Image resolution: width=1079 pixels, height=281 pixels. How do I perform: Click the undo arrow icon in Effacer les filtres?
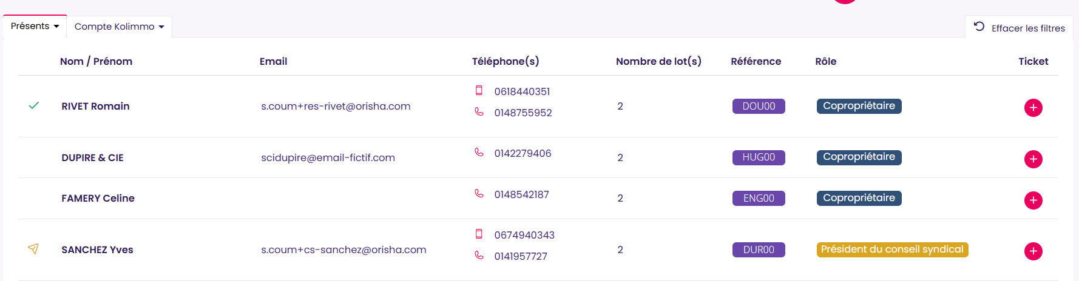click(x=979, y=26)
